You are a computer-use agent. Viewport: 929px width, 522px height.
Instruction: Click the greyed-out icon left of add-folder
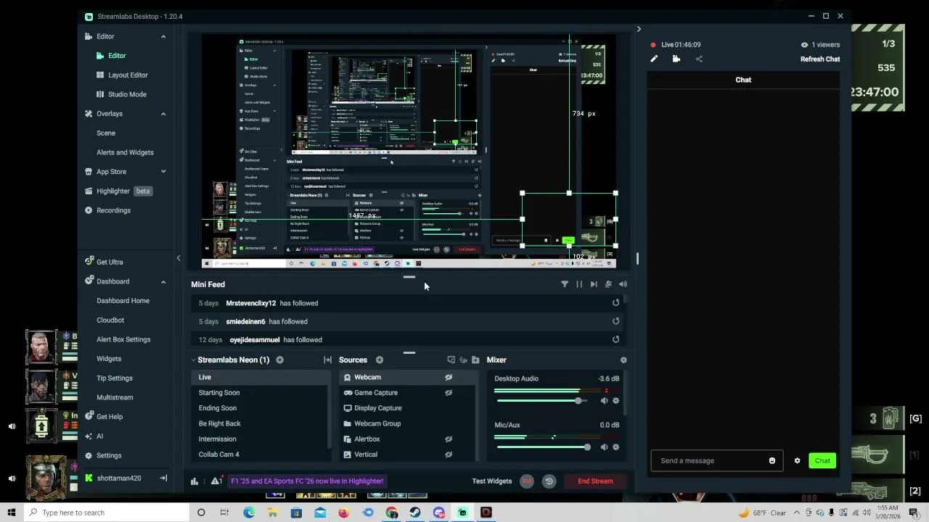(464, 360)
